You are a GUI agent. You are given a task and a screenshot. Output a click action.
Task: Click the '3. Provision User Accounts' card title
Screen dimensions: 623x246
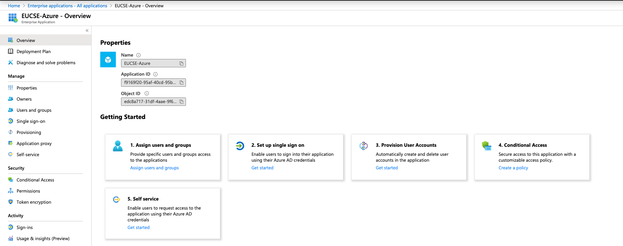pyautogui.click(x=406, y=145)
